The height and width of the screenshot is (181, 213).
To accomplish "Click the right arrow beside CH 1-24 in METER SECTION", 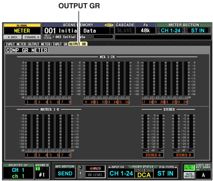I will (183, 31).
